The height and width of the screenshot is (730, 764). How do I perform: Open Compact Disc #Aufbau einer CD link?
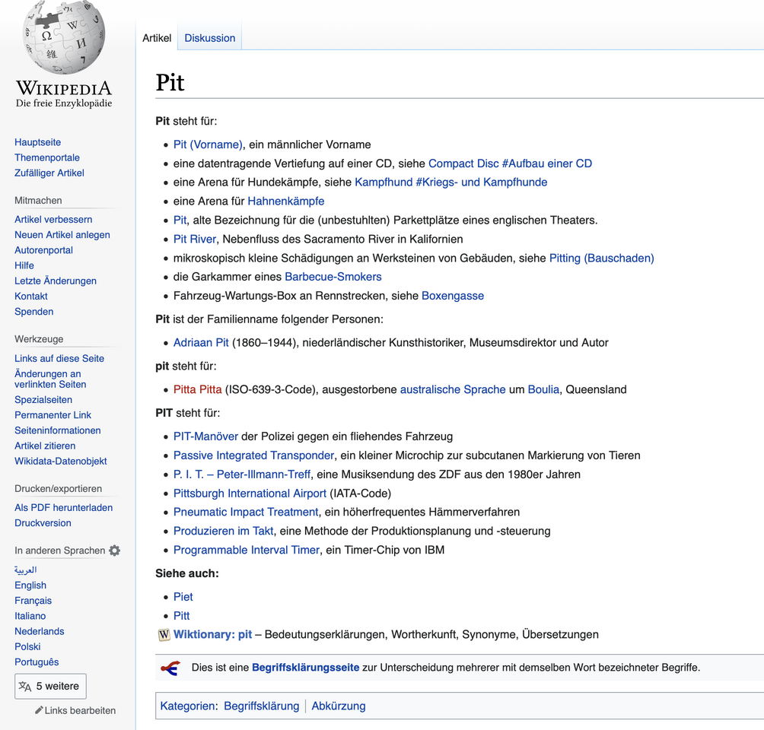[x=510, y=163]
